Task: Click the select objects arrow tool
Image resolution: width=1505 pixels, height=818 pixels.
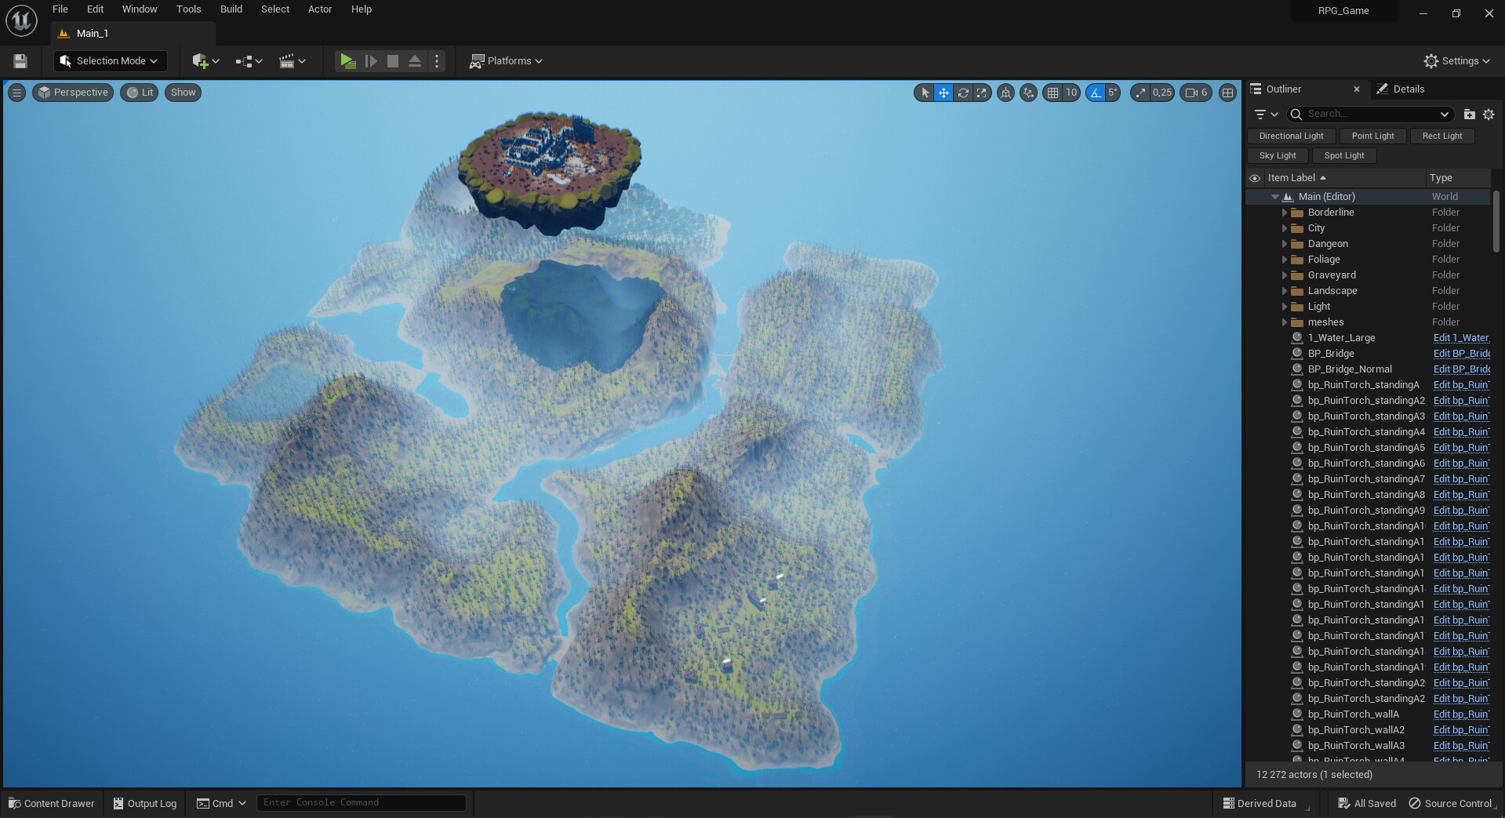Action: (925, 93)
